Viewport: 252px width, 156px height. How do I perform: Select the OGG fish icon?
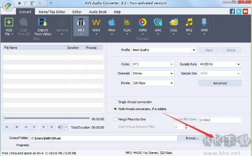coord(173,22)
